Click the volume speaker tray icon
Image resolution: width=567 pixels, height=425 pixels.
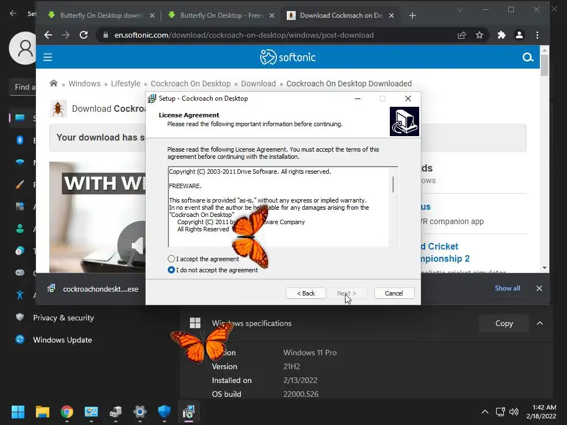pyautogui.click(x=513, y=412)
